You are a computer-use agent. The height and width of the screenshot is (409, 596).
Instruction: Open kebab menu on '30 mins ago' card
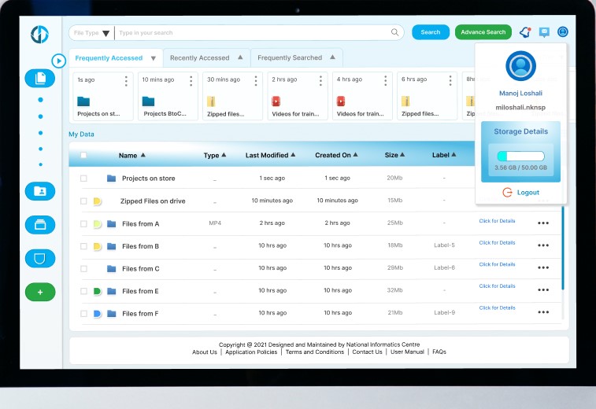(x=256, y=80)
